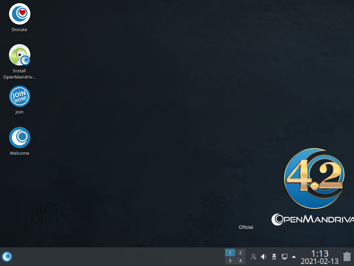Open the removable devices tray icon
The image size is (354, 266).
pos(274,256)
